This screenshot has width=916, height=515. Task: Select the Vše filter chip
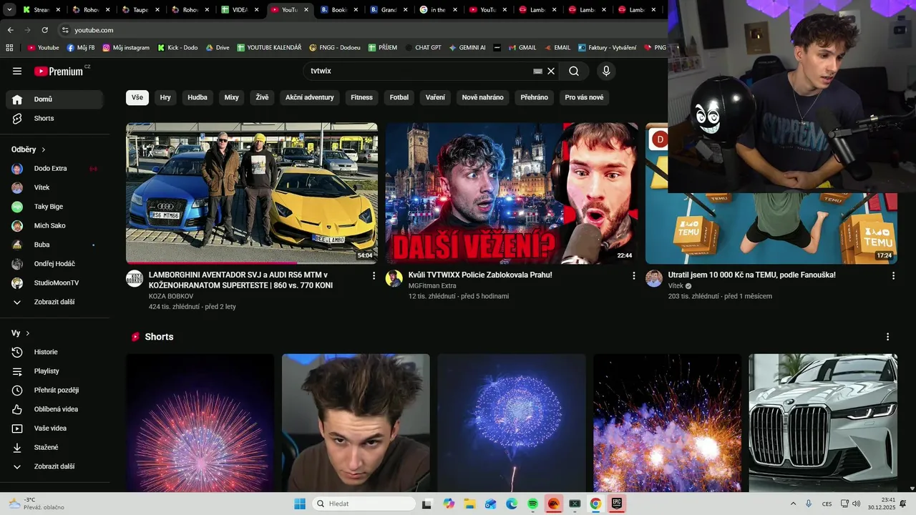pos(137,97)
